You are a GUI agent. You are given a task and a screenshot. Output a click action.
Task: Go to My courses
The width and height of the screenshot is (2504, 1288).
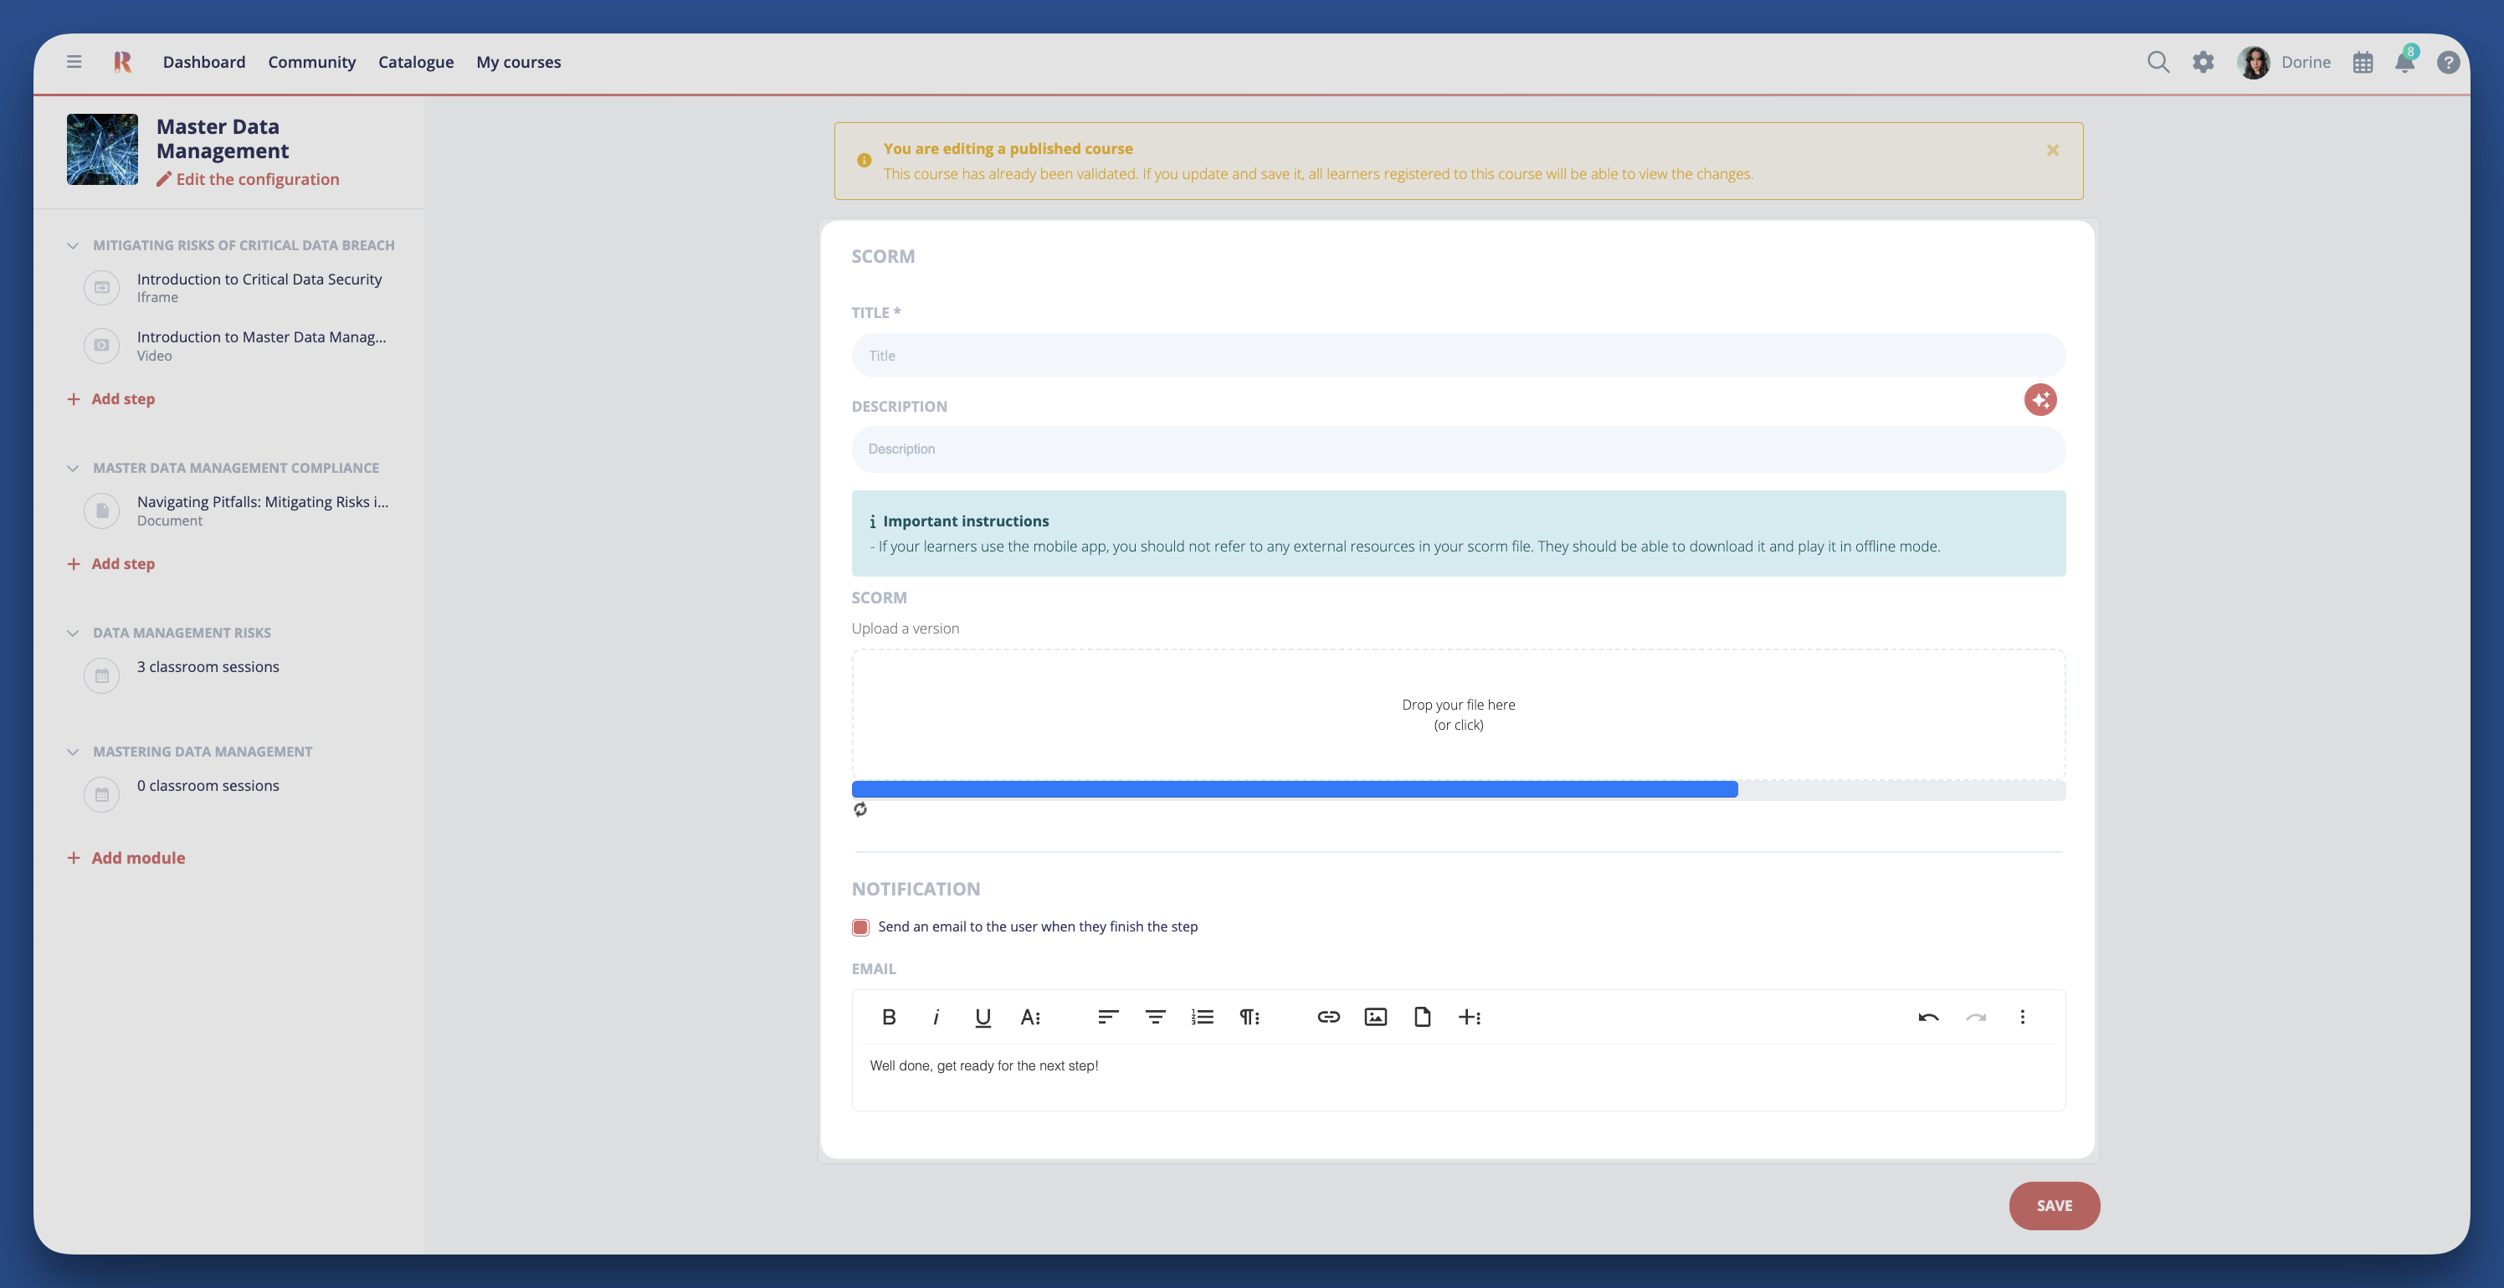tap(518, 62)
